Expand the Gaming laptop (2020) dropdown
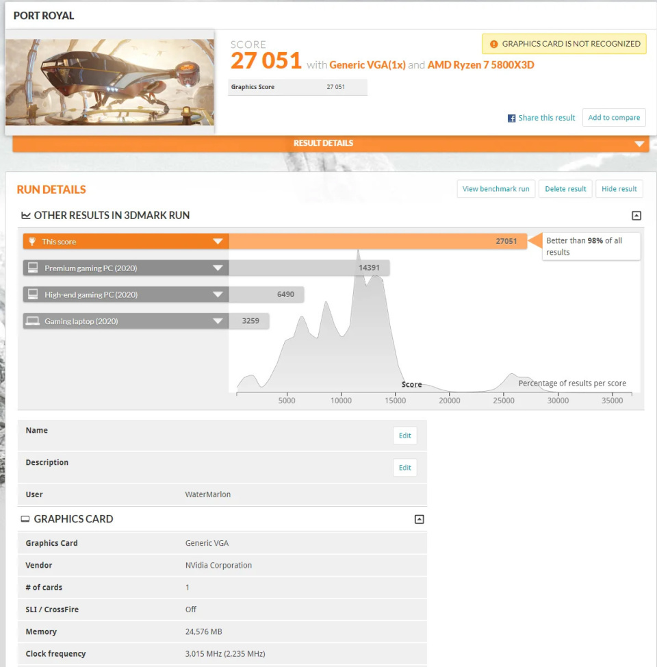The width and height of the screenshot is (657, 667). click(x=218, y=320)
